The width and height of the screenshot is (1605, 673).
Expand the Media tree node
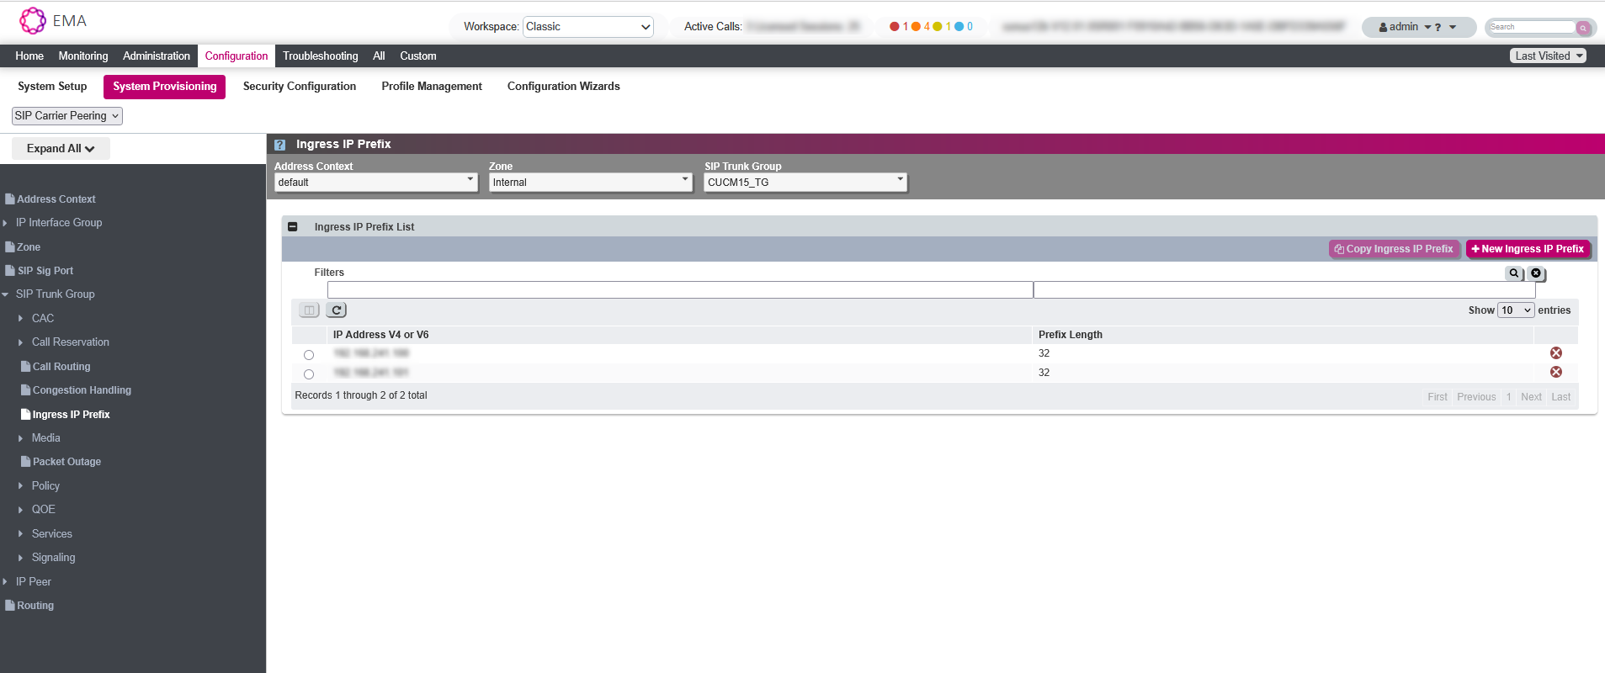[x=21, y=438]
